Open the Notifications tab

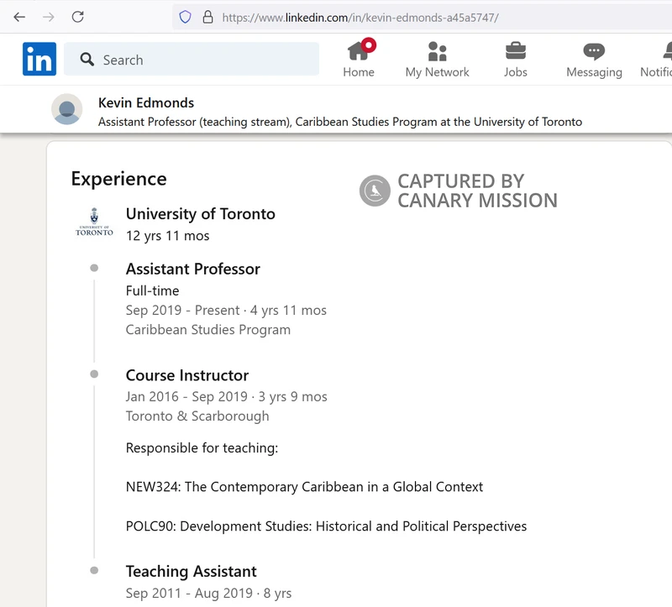coord(657,60)
